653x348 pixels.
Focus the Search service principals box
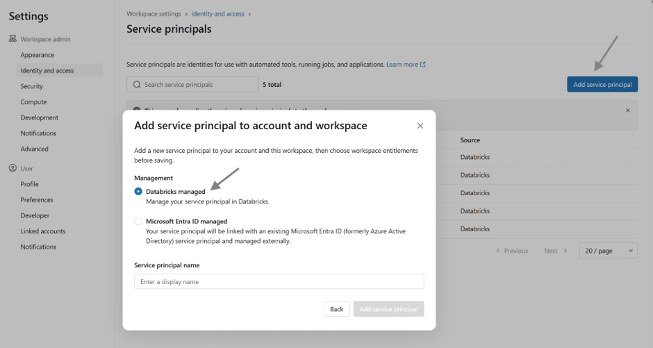[x=192, y=85]
